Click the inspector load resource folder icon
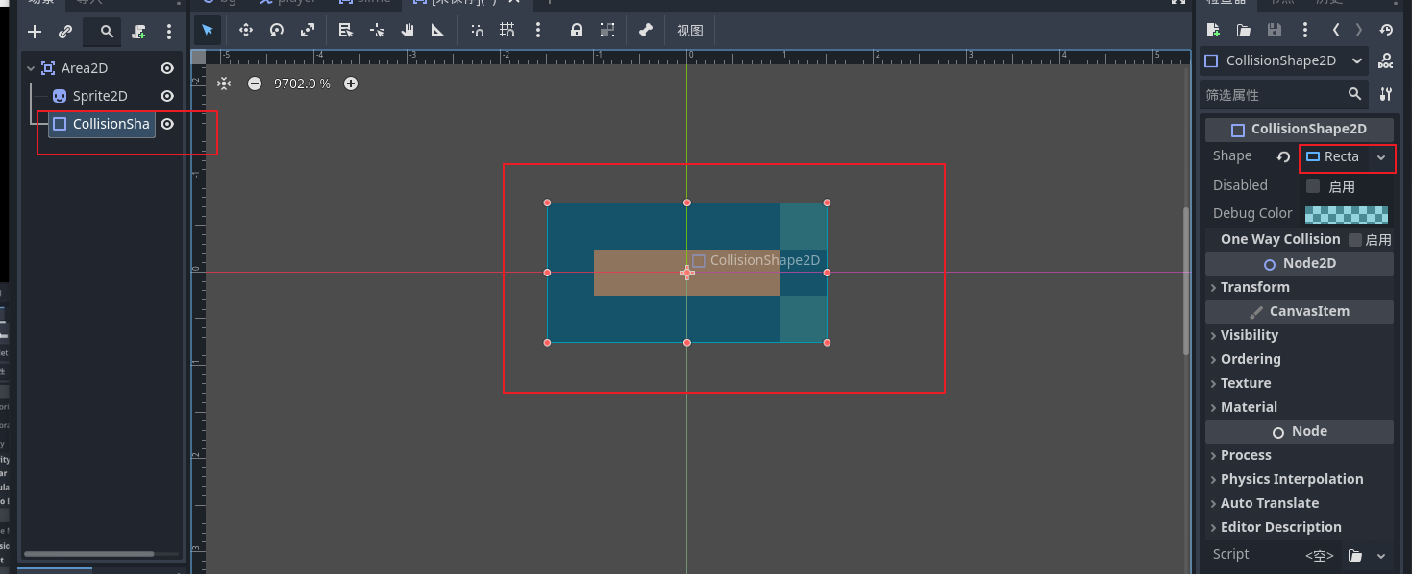1412x574 pixels. (1244, 31)
